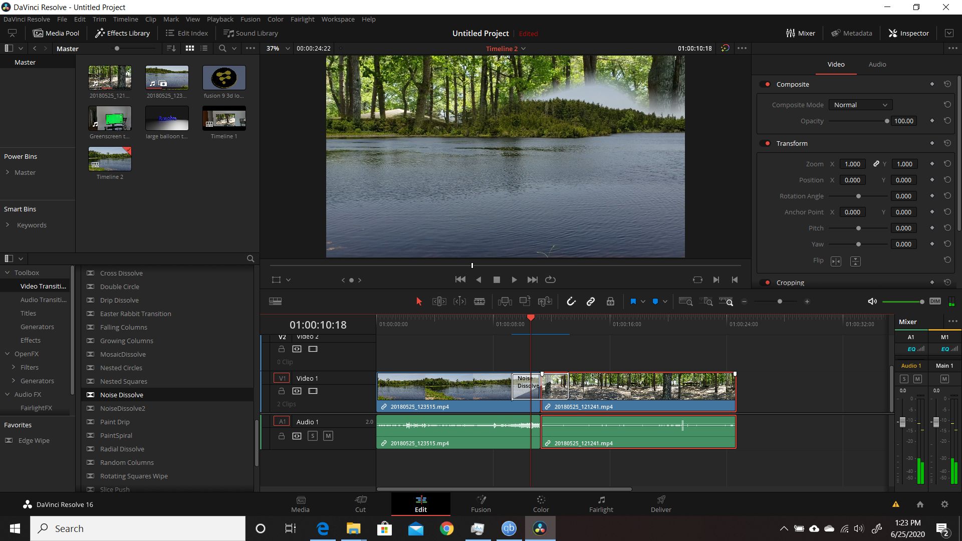The width and height of the screenshot is (962, 541).
Task: Toggle the Media Pool panel
Action: 56,33
